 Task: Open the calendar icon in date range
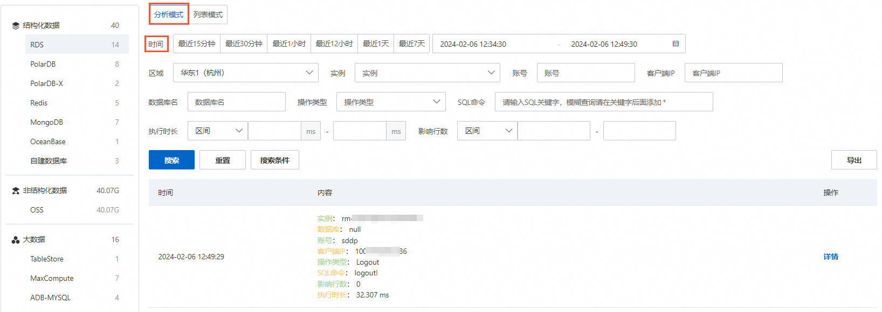click(x=676, y=44)
